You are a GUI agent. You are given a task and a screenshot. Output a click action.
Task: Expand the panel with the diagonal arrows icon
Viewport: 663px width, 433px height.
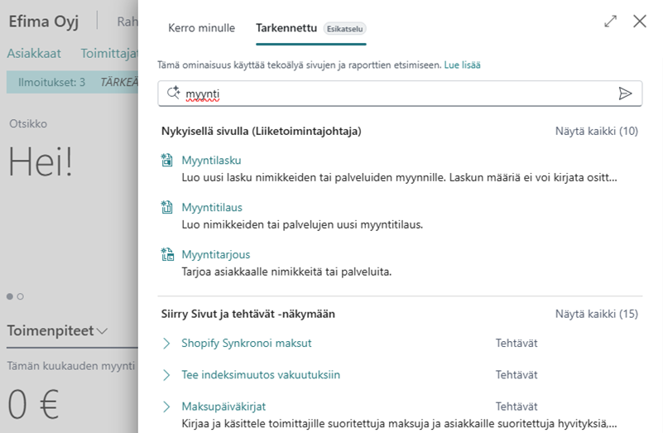(611, 22)
